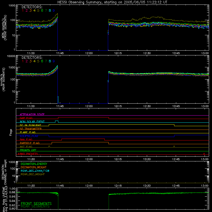
Task: Click the counts/s (REAR SEGMENTS) axis title
Action: (x=3, y=79)
